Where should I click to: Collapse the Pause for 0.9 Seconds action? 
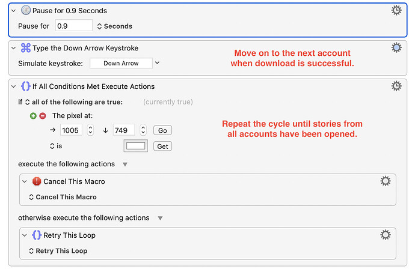point(13,11)
